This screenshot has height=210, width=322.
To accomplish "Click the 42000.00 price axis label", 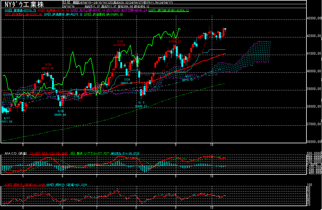I will (314, 36).
